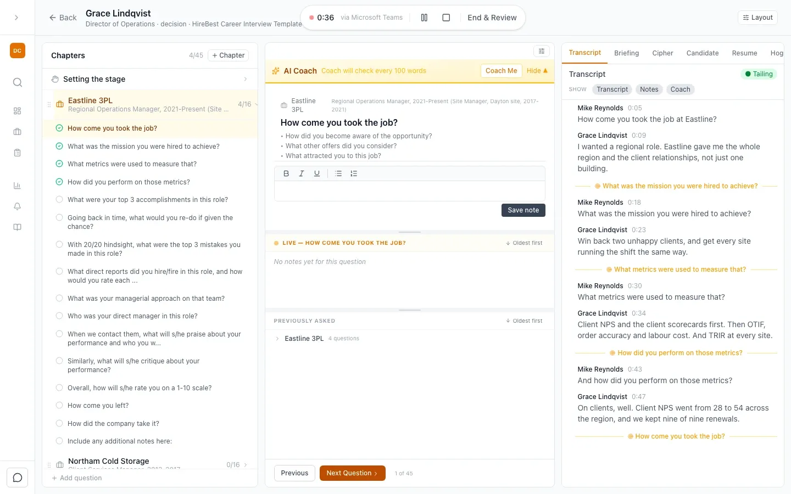Expand the 'Setting the stage' chapter

[x=245, y=79]
